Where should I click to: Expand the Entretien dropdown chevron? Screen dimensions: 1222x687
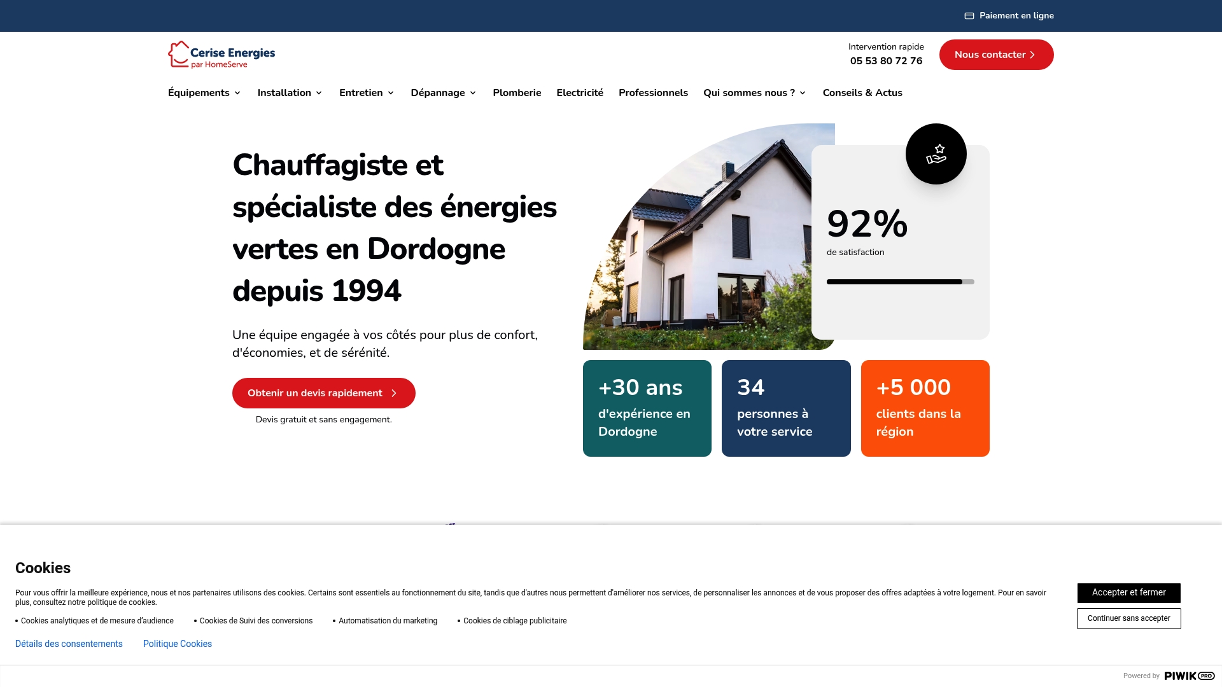pos(391,93)
